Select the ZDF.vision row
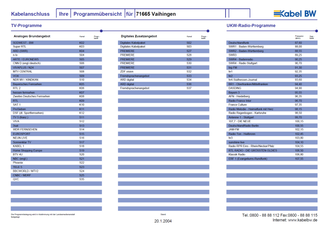328x232 pixels. 164,72
